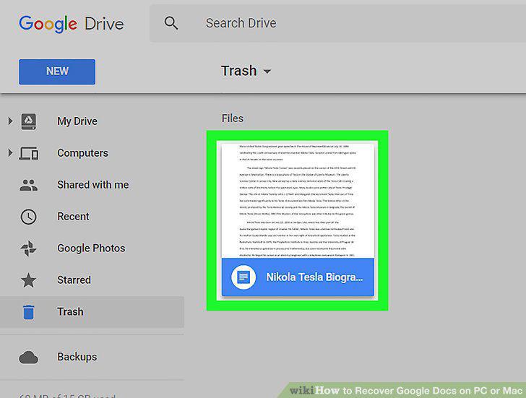This screenshot has height=398, width=526.
Task: Open Backups in the sidebar
Action: [x=77, y=357]
